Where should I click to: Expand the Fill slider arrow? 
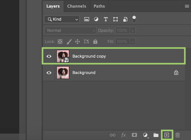click(x=133, y=42)
